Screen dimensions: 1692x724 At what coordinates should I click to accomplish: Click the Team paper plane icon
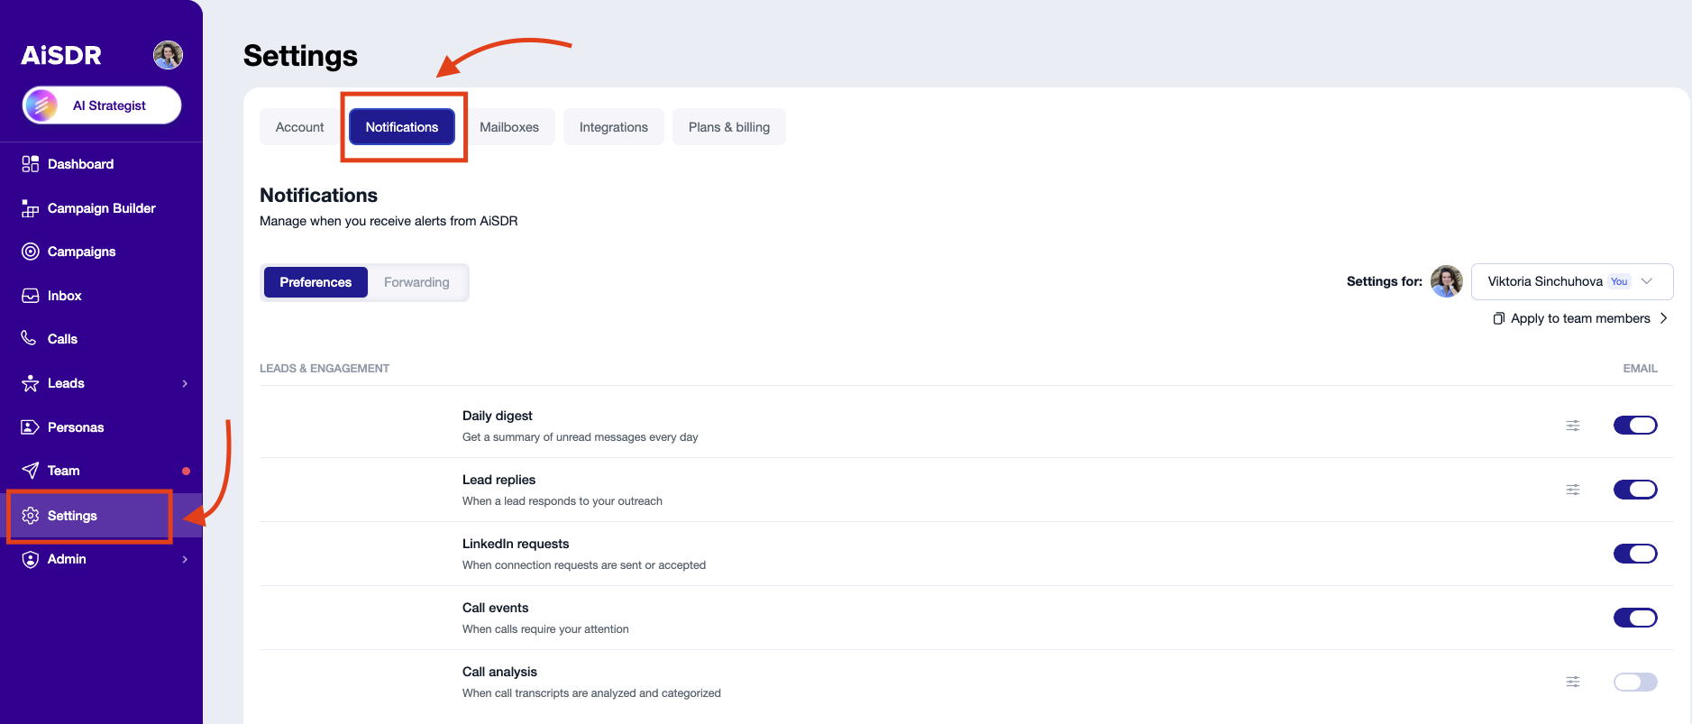click(31, 471)
